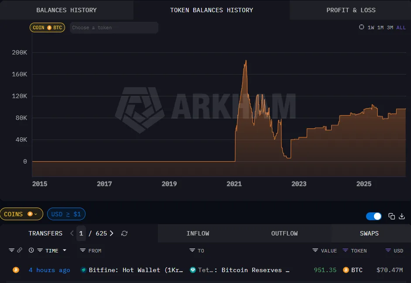Toggle the USD ≥ $1 filter
This screenshot has height=283, width=411.
tap(66, 214)
